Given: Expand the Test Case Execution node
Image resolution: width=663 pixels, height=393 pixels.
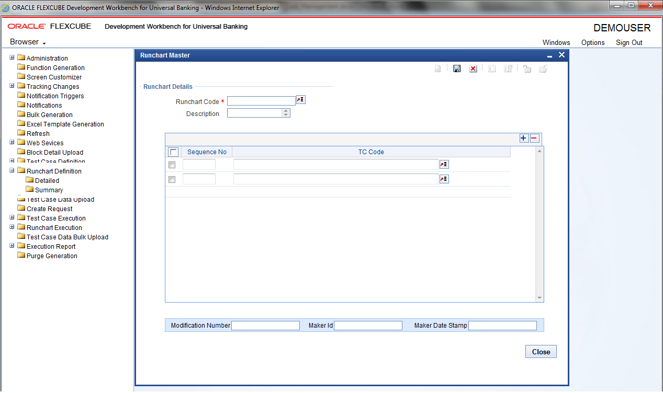Looking at the screenshot, I should [12, 217].
